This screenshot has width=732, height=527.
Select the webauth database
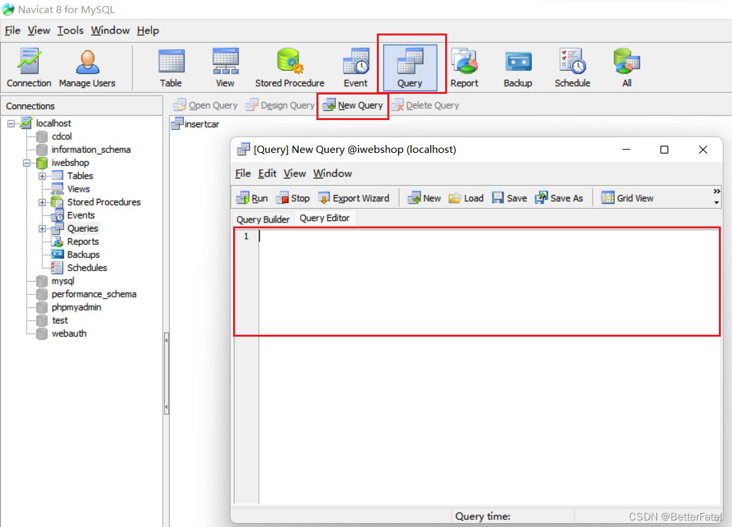[x=61, y=333]
